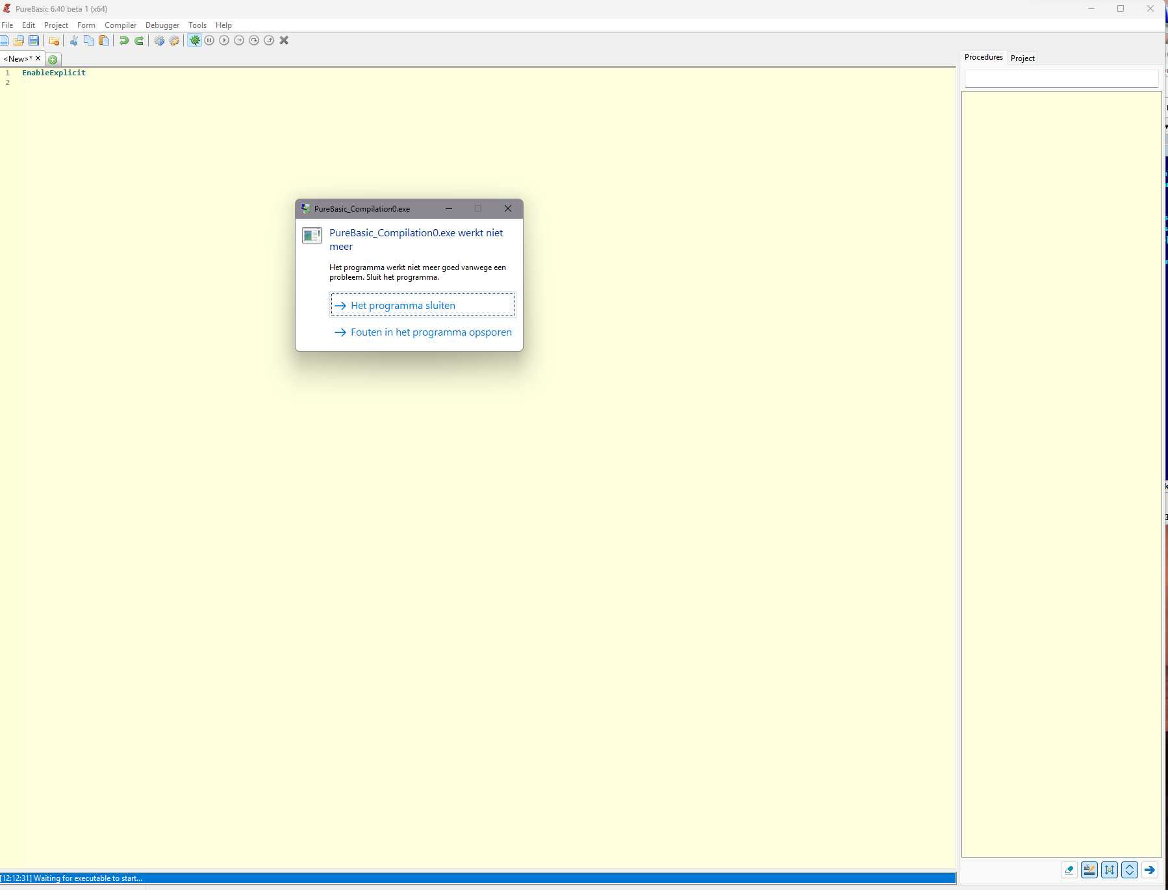Save file using the floppy disk icon
Image resolution: width=1168 pixels, height=890 pixels.
tap(34, 40)
